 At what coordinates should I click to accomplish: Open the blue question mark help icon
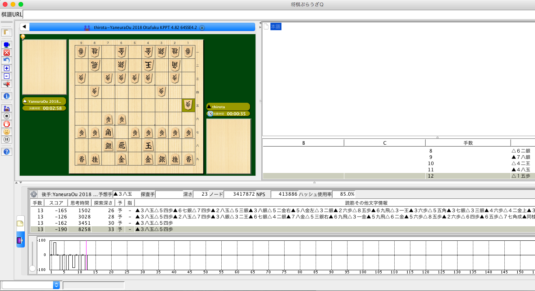[x=7, y=152]
